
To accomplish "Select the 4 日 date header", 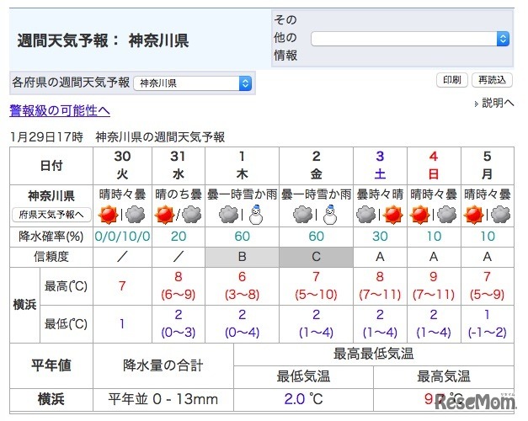I will click(x=434, y=165).
